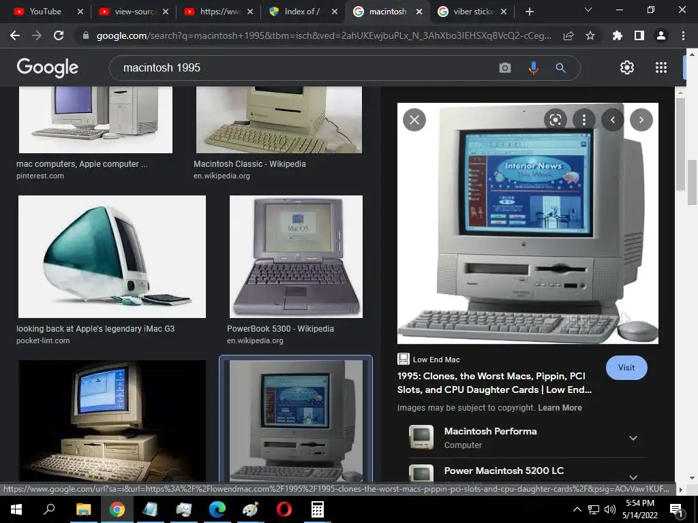Open looking back at Apple's iMac G3 result
Screen dimensions: 698x523
tap(95, 329)
